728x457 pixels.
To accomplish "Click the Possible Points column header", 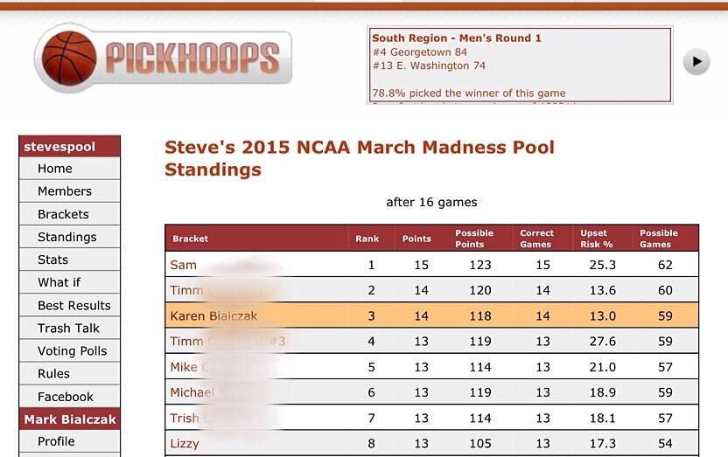I will (474, 239).
